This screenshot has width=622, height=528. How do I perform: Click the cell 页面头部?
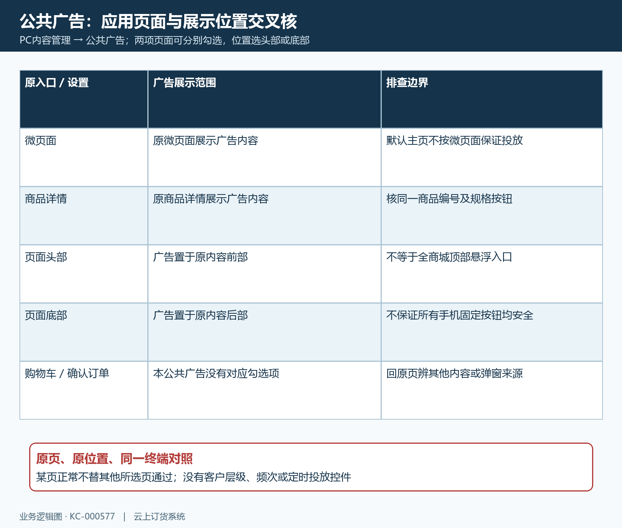click(84, 274)
